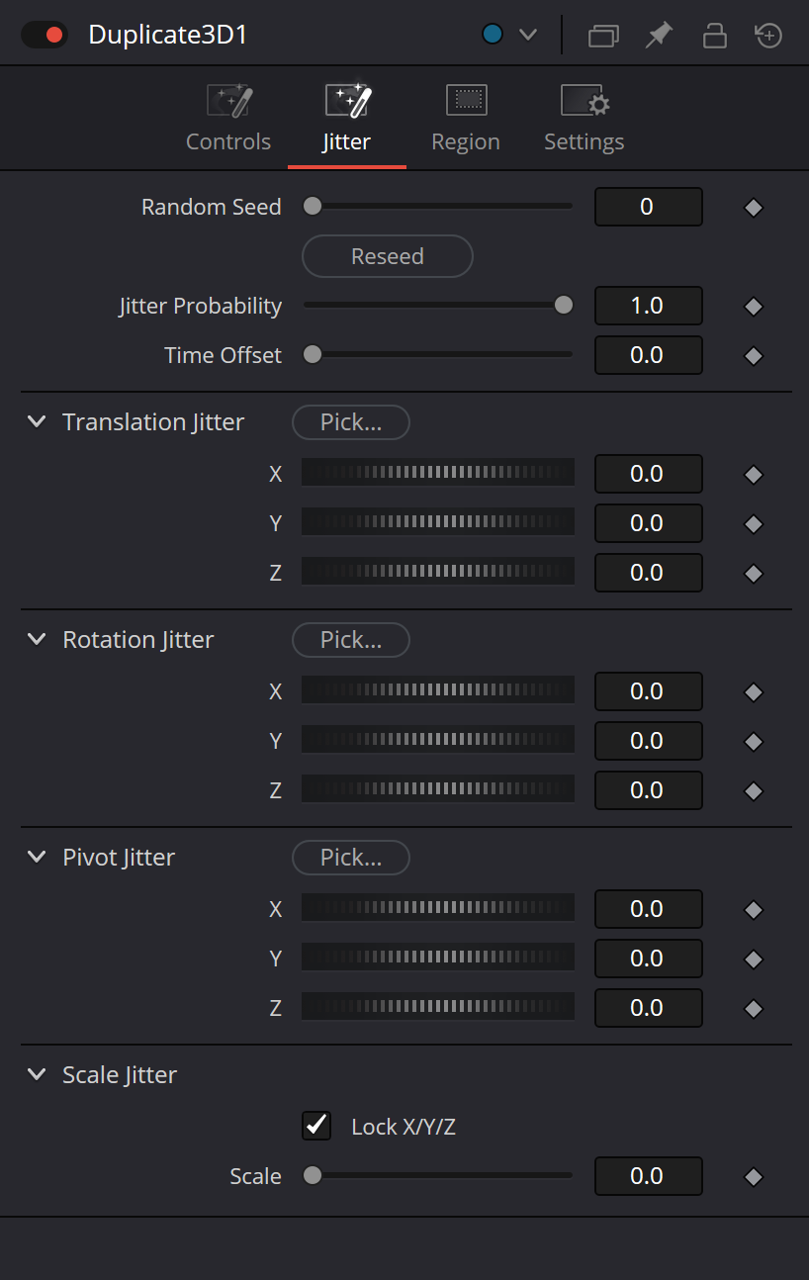Click the Rotation Jitter Z value field
Screen dimensions: 809x1280
coord(649,790)
